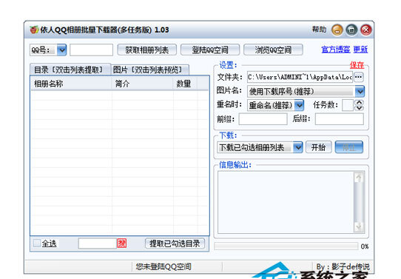Click the output box scroll up arrow
401x279 pixels.
tap(359, 177)
